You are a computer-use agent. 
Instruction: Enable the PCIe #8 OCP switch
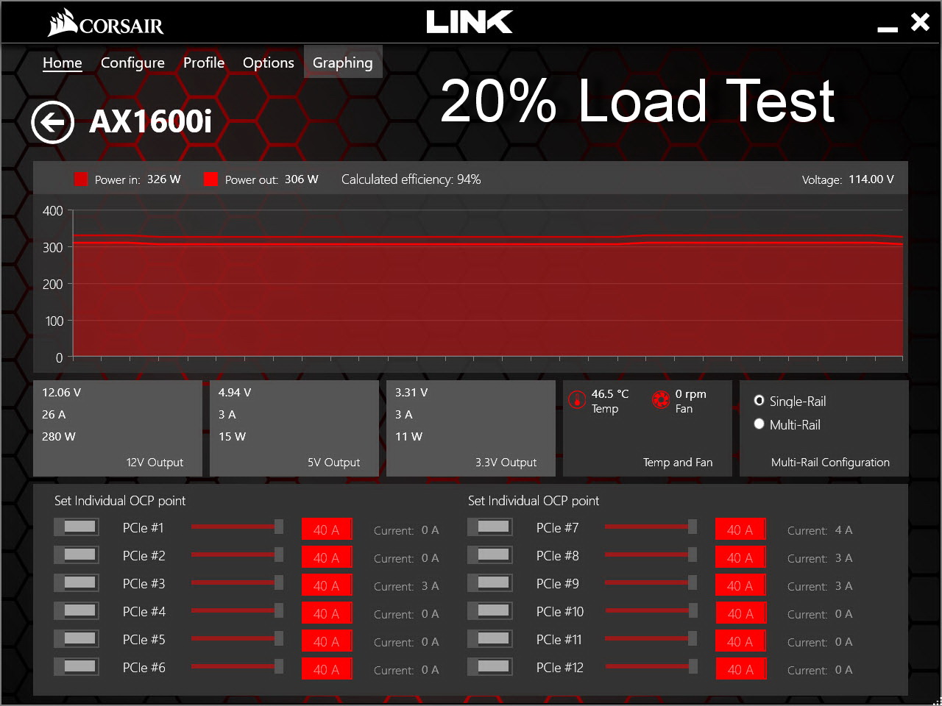(x=490, y=555)
